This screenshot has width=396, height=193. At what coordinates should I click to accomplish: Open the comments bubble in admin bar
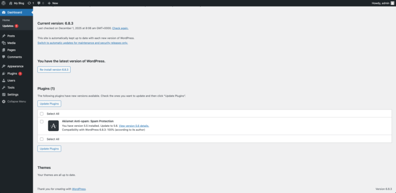click(x=41, y=3)
